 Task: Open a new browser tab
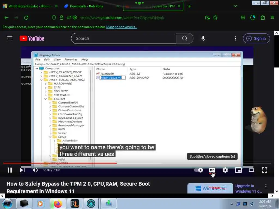pos(189,6)
